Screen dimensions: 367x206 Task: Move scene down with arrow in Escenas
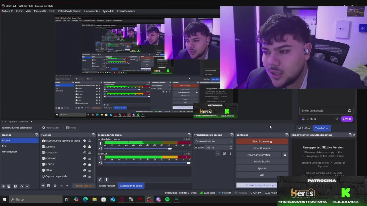(x=27, y=186)
